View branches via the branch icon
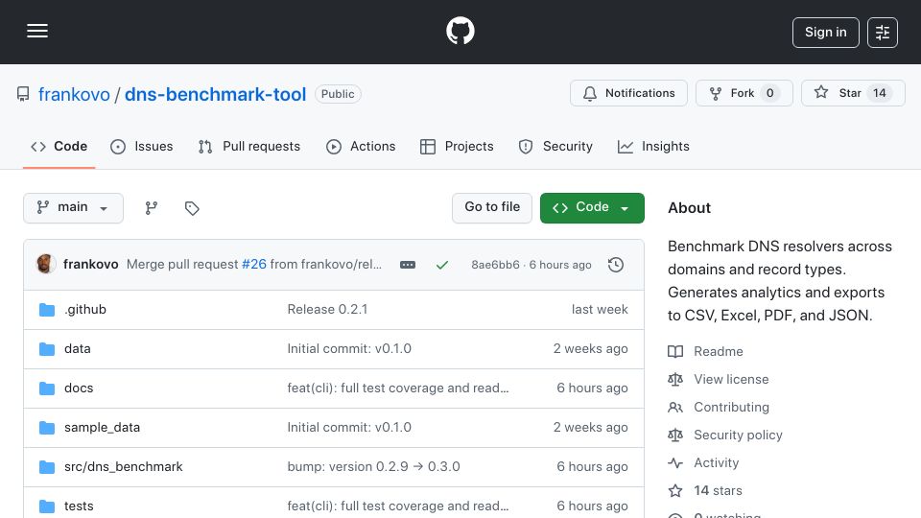This screenshot has height=518, width=921. click(x=151, y=208)
